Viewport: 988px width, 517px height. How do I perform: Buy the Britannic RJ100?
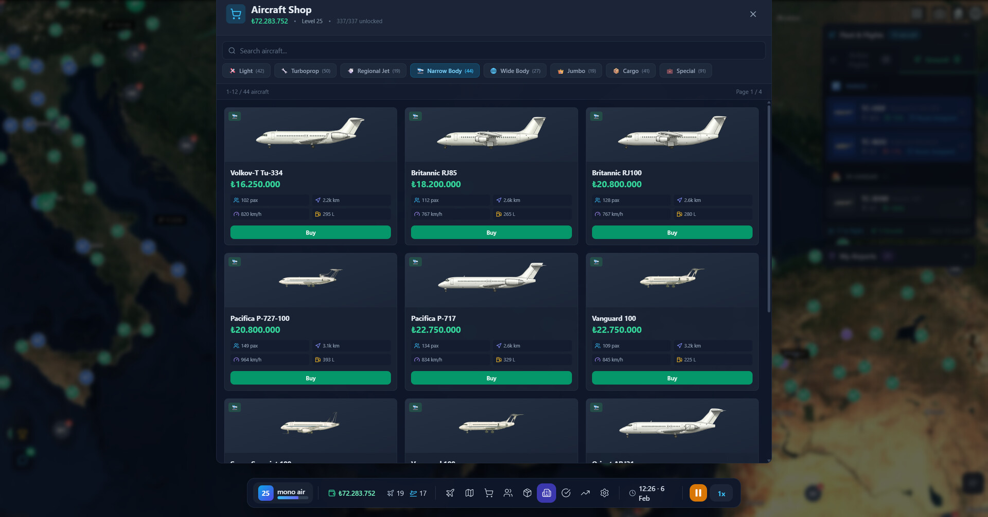[672, 233]
